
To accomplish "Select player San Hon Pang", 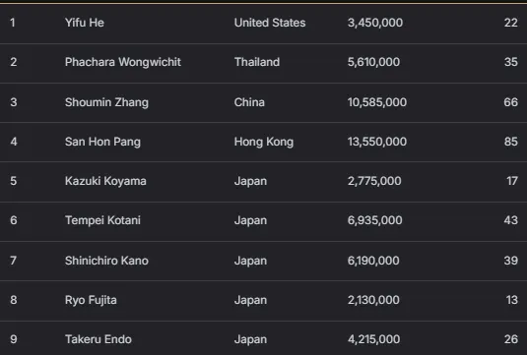I will pos(102,142).
